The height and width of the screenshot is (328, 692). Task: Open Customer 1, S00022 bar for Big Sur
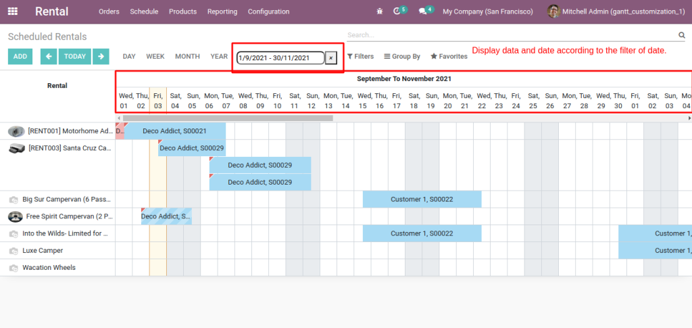click(422, 200)
